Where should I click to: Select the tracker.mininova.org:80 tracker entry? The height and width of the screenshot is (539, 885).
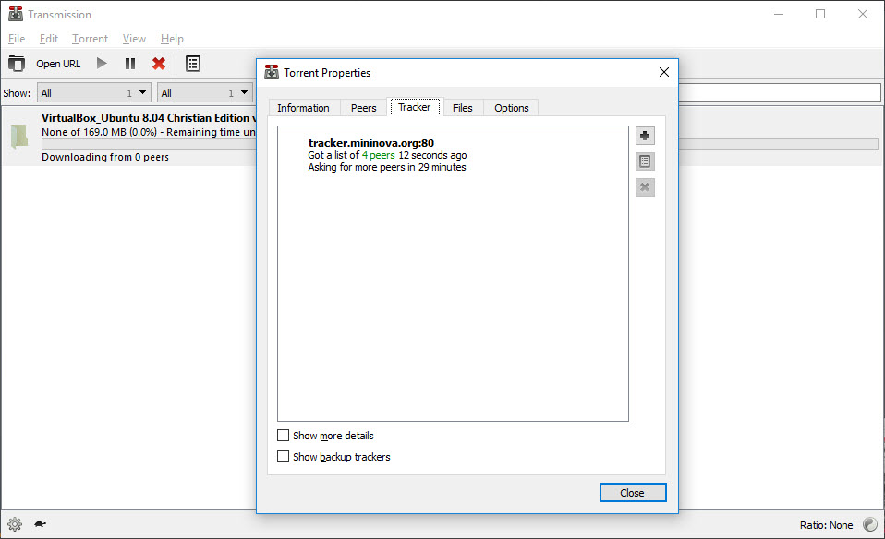[x=453, y=155]
